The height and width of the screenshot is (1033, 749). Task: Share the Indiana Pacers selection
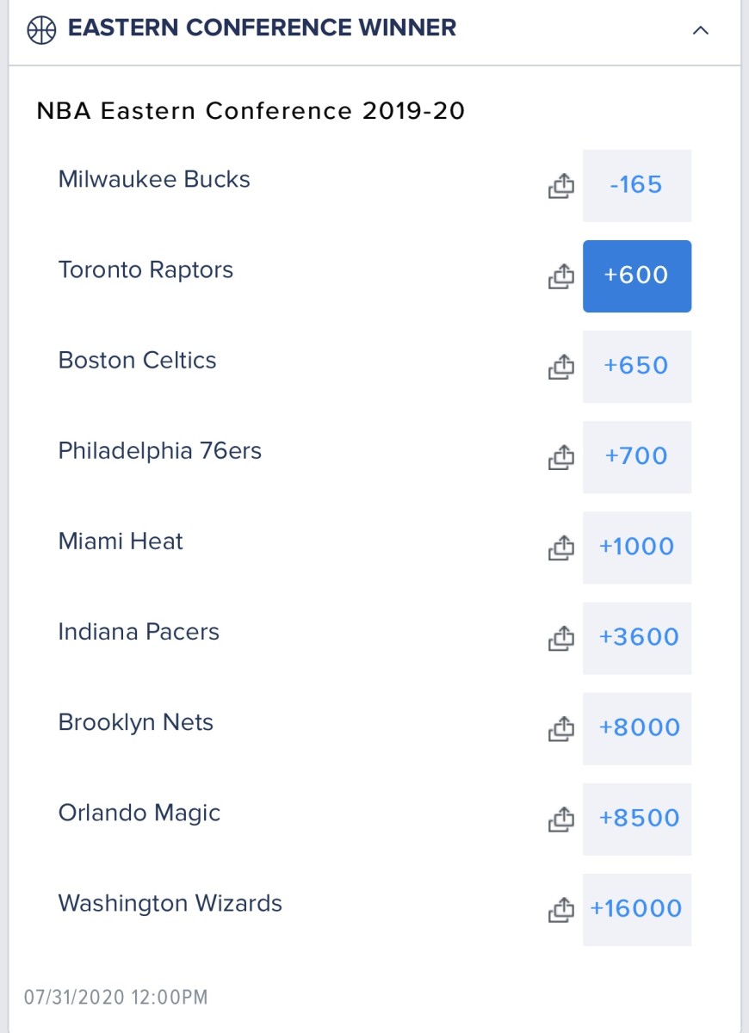coord(560,638)
